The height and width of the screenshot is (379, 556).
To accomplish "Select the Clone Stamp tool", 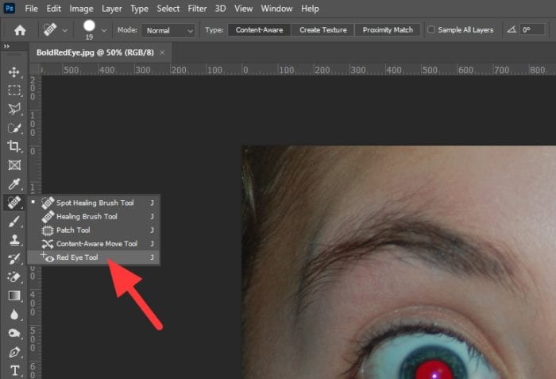I will [x=14, y=240].
